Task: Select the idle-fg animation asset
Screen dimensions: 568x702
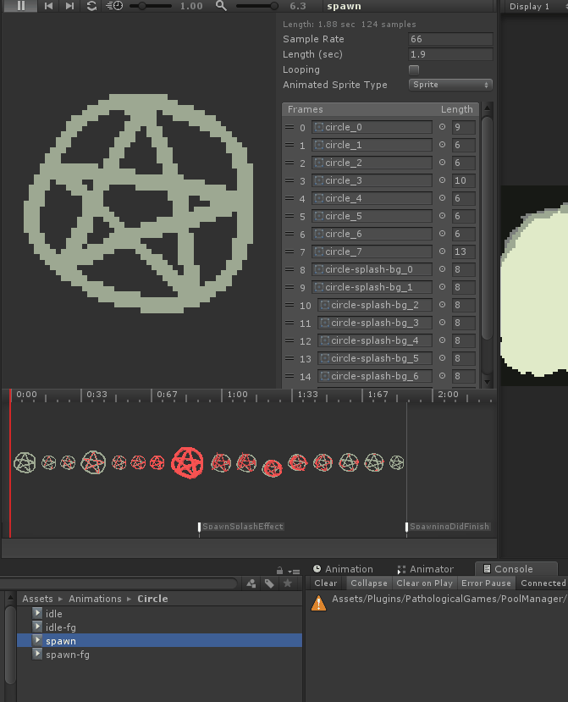Action: click(x=60, y=627)
